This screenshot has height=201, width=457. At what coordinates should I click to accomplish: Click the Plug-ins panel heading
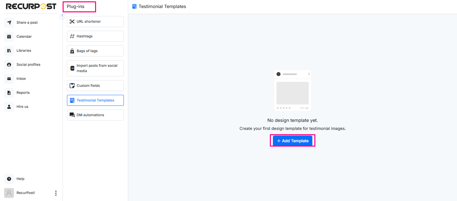point(76,6)
